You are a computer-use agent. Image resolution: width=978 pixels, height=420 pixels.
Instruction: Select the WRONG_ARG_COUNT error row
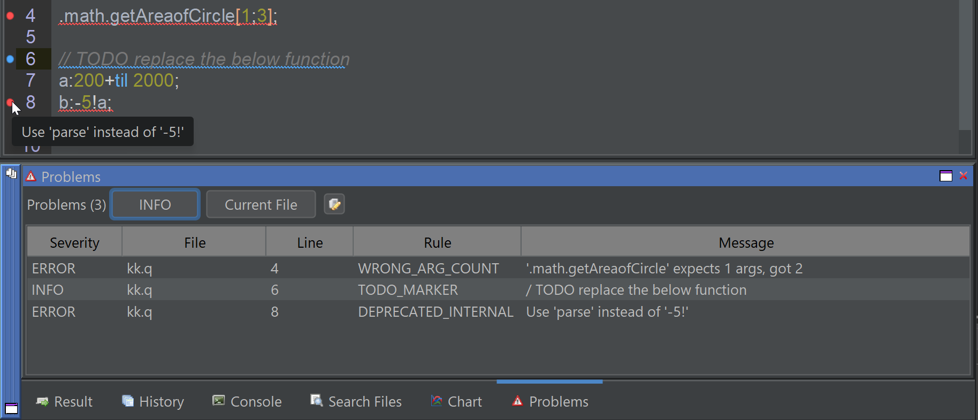click(428, 269)
